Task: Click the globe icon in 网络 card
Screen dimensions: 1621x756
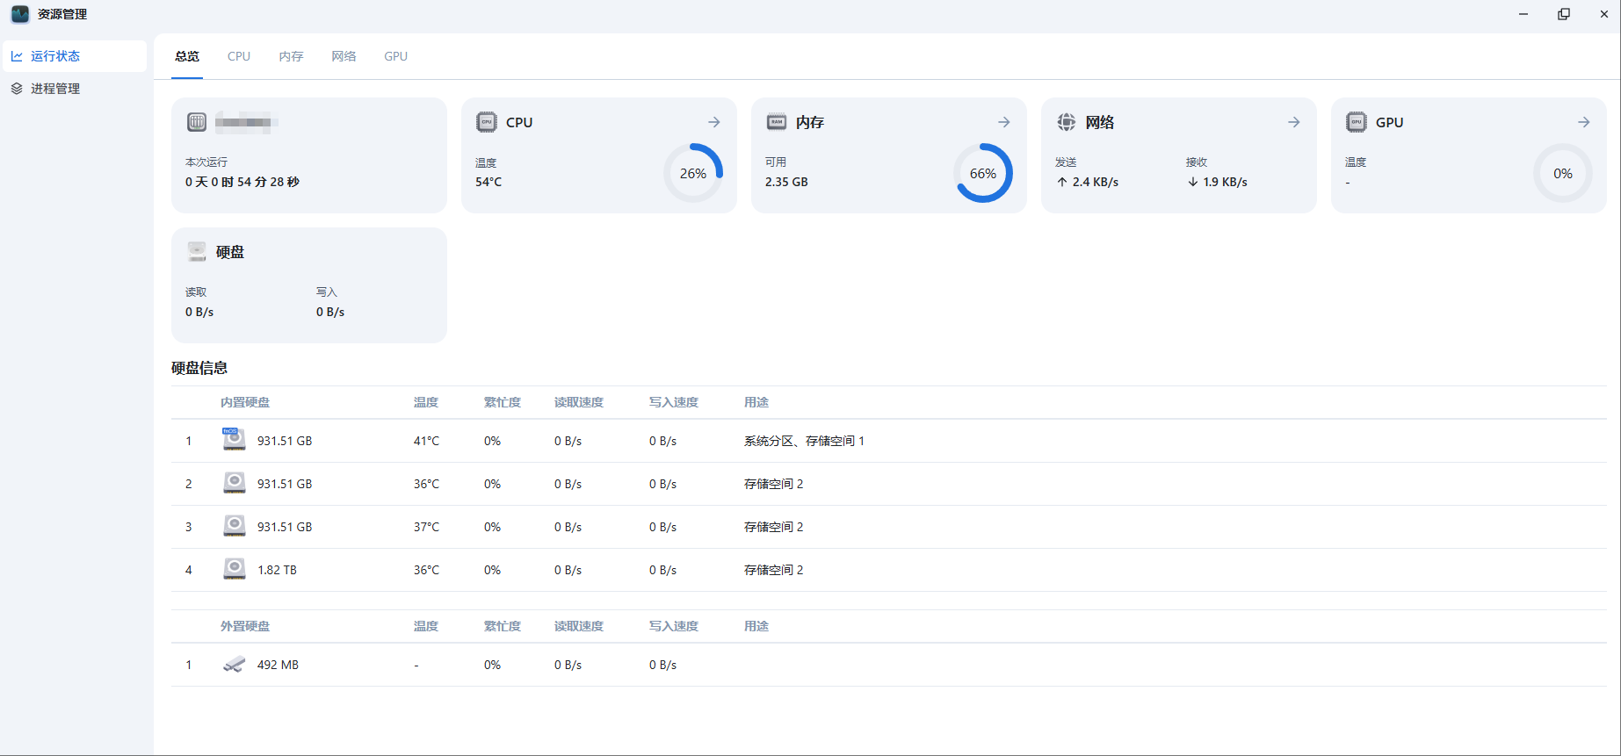Action: pos(1067,122)
